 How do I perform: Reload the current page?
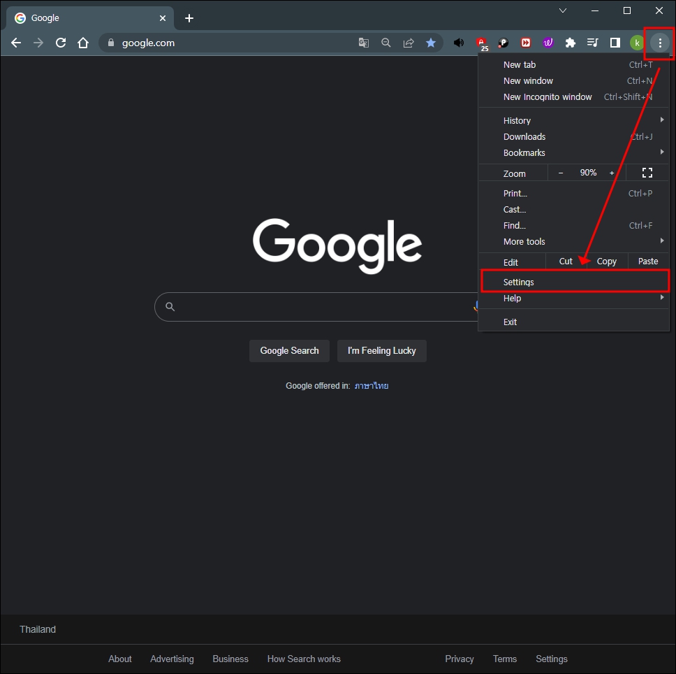pyautogui.click(x=61, y=43)
